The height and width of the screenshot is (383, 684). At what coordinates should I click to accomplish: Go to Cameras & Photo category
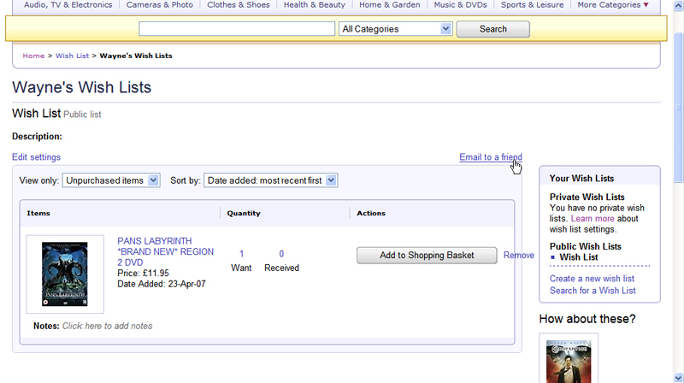[x=160, y=5]
